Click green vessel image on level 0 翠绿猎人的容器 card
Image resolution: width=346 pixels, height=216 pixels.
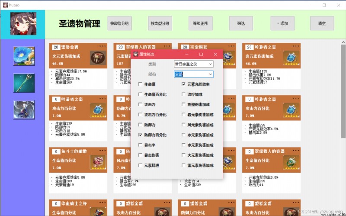[x=291, y=162]
